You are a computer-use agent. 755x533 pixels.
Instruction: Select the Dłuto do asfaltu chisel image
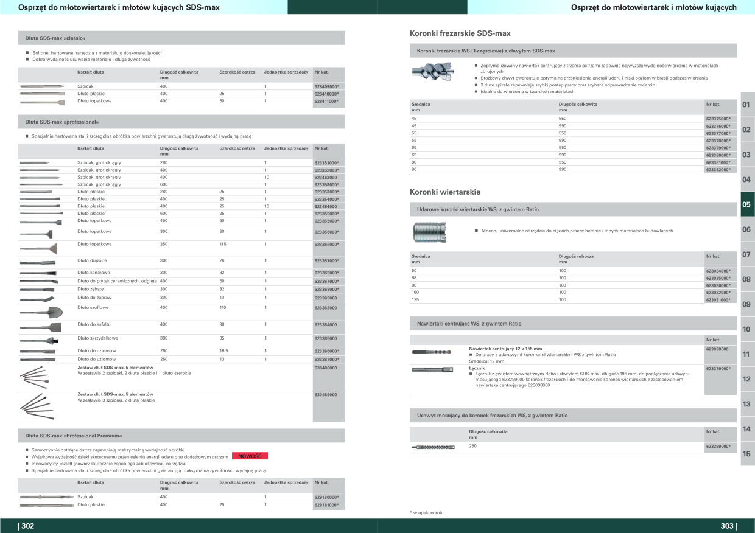(40, 327)
